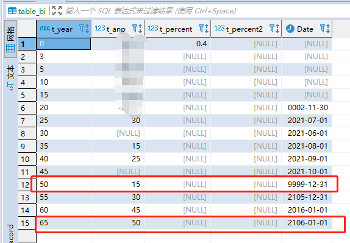The height and width of the screenshot is (243, 350).
Task: Select row number 1 header
Action: [x=27, y=44]
